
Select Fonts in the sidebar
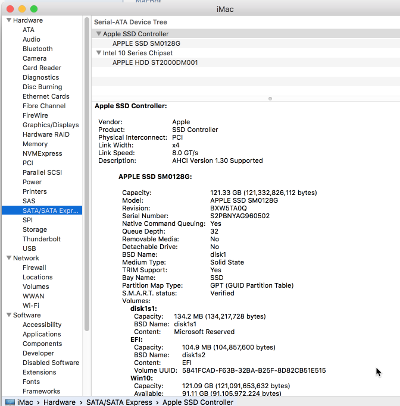click(x=31, y=382)
